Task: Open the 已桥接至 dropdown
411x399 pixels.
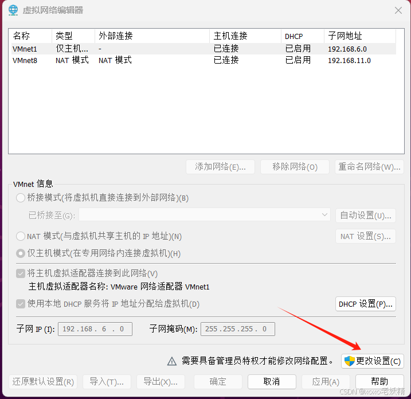Action: 205,215
